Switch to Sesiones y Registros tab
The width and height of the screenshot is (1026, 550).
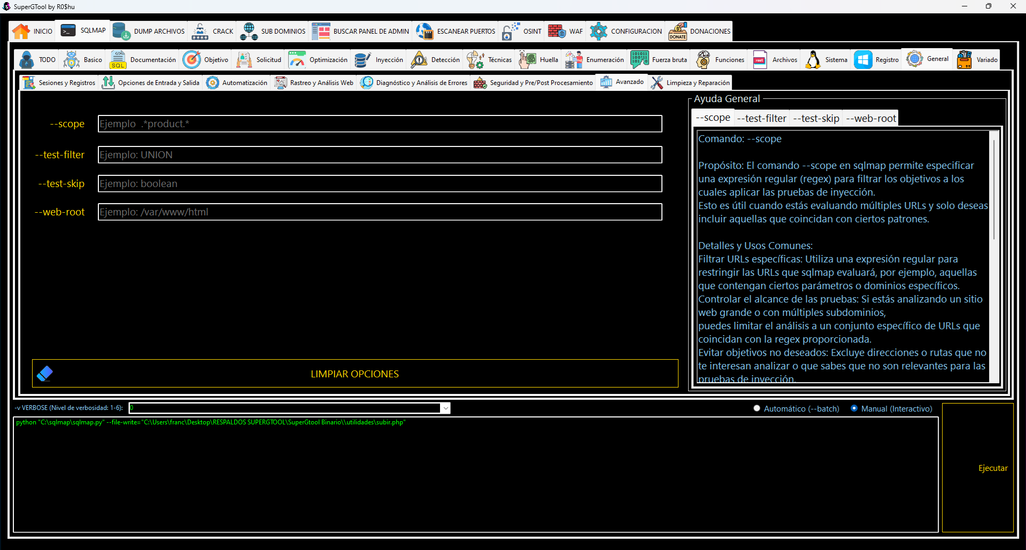pos(59,83)
